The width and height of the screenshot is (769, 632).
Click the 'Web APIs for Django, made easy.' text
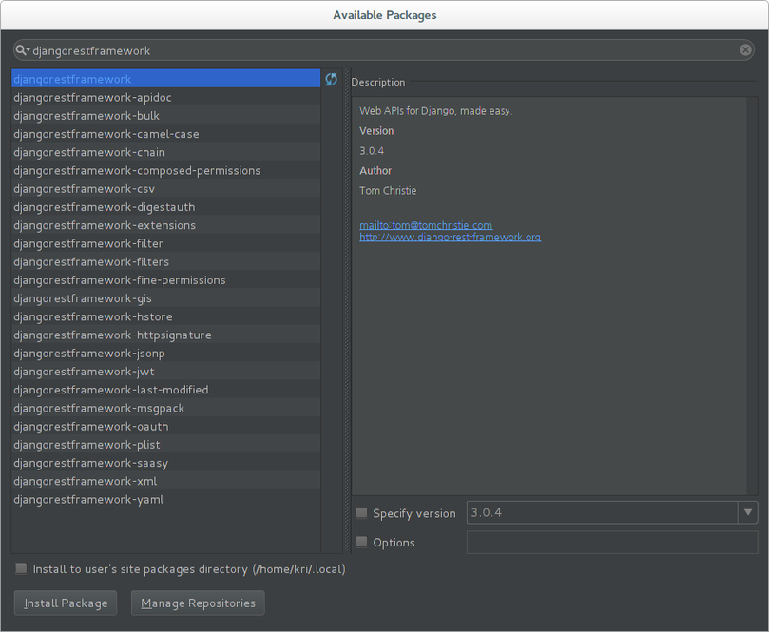(x=435, y=111)
